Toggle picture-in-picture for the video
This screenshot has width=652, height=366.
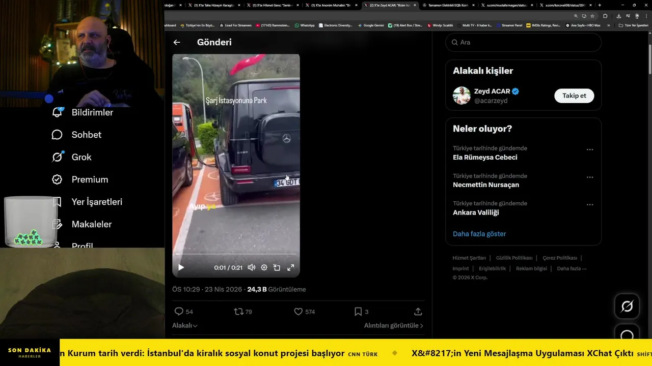tap(277, 267)
